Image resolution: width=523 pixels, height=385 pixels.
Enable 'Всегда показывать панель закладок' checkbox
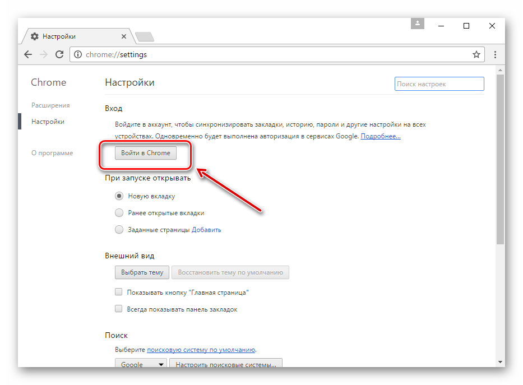click(x=119, y=309)
